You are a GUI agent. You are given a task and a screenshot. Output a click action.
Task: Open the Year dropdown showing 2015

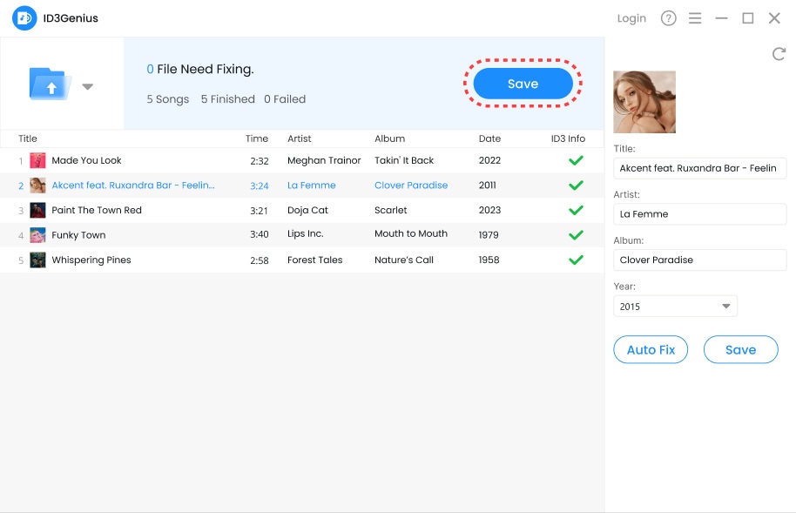tap(675, 307)
